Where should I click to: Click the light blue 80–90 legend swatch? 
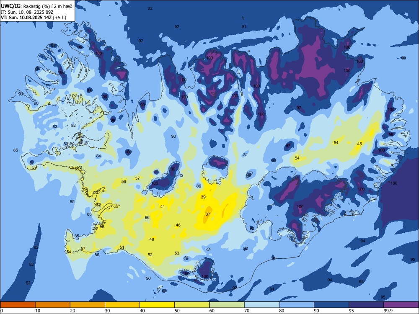296,305
